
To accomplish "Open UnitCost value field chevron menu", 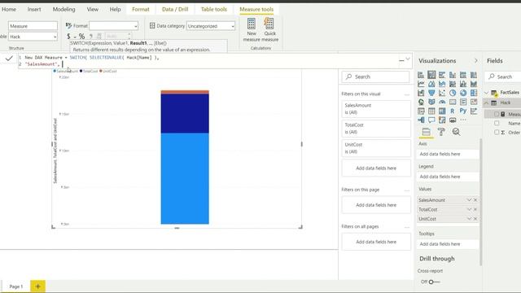I will click(x=469, y=219).
